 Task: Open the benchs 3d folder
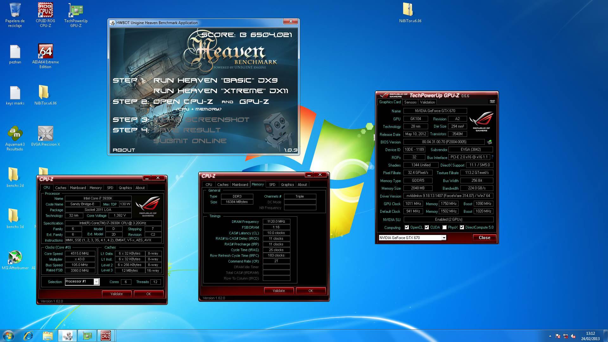(15, 218)
